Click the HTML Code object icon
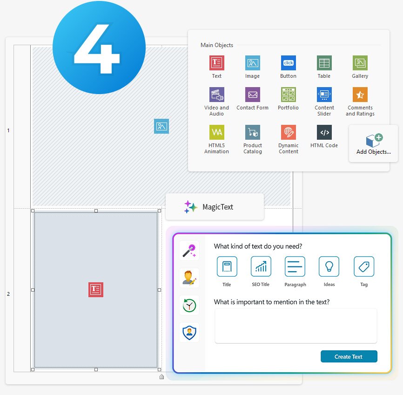 [324, 132]
